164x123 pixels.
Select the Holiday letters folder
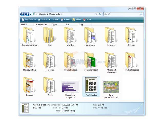click(29, 61)
